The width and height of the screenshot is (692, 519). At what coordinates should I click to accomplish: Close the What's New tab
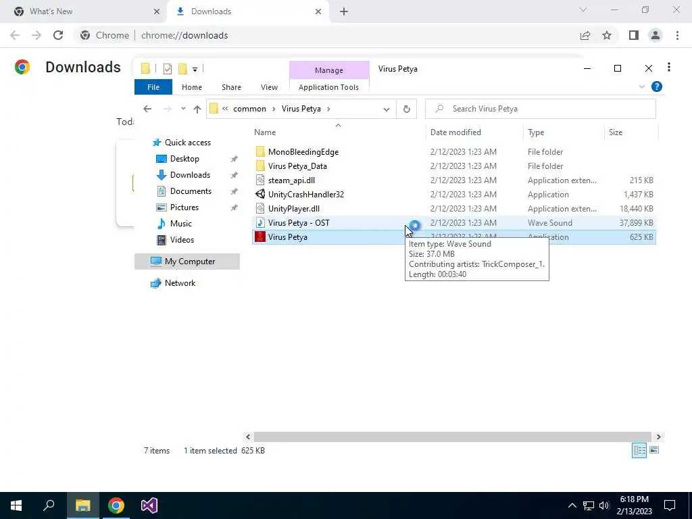[157, 11]
